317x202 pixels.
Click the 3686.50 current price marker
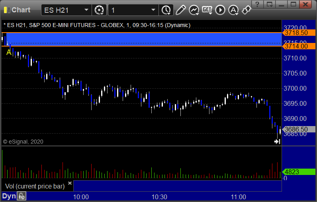click(299, 129)
